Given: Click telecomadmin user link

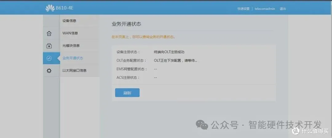Looking at the screenshot, I should 265,9.
